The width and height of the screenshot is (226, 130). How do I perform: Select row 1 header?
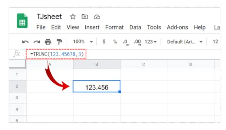click(x=18, y=75)
